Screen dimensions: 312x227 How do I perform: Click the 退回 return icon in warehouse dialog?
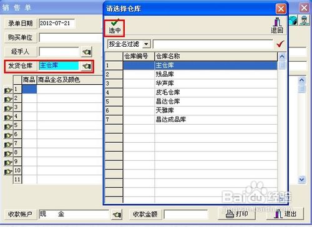pyautogui.click(x=277, y=26)
